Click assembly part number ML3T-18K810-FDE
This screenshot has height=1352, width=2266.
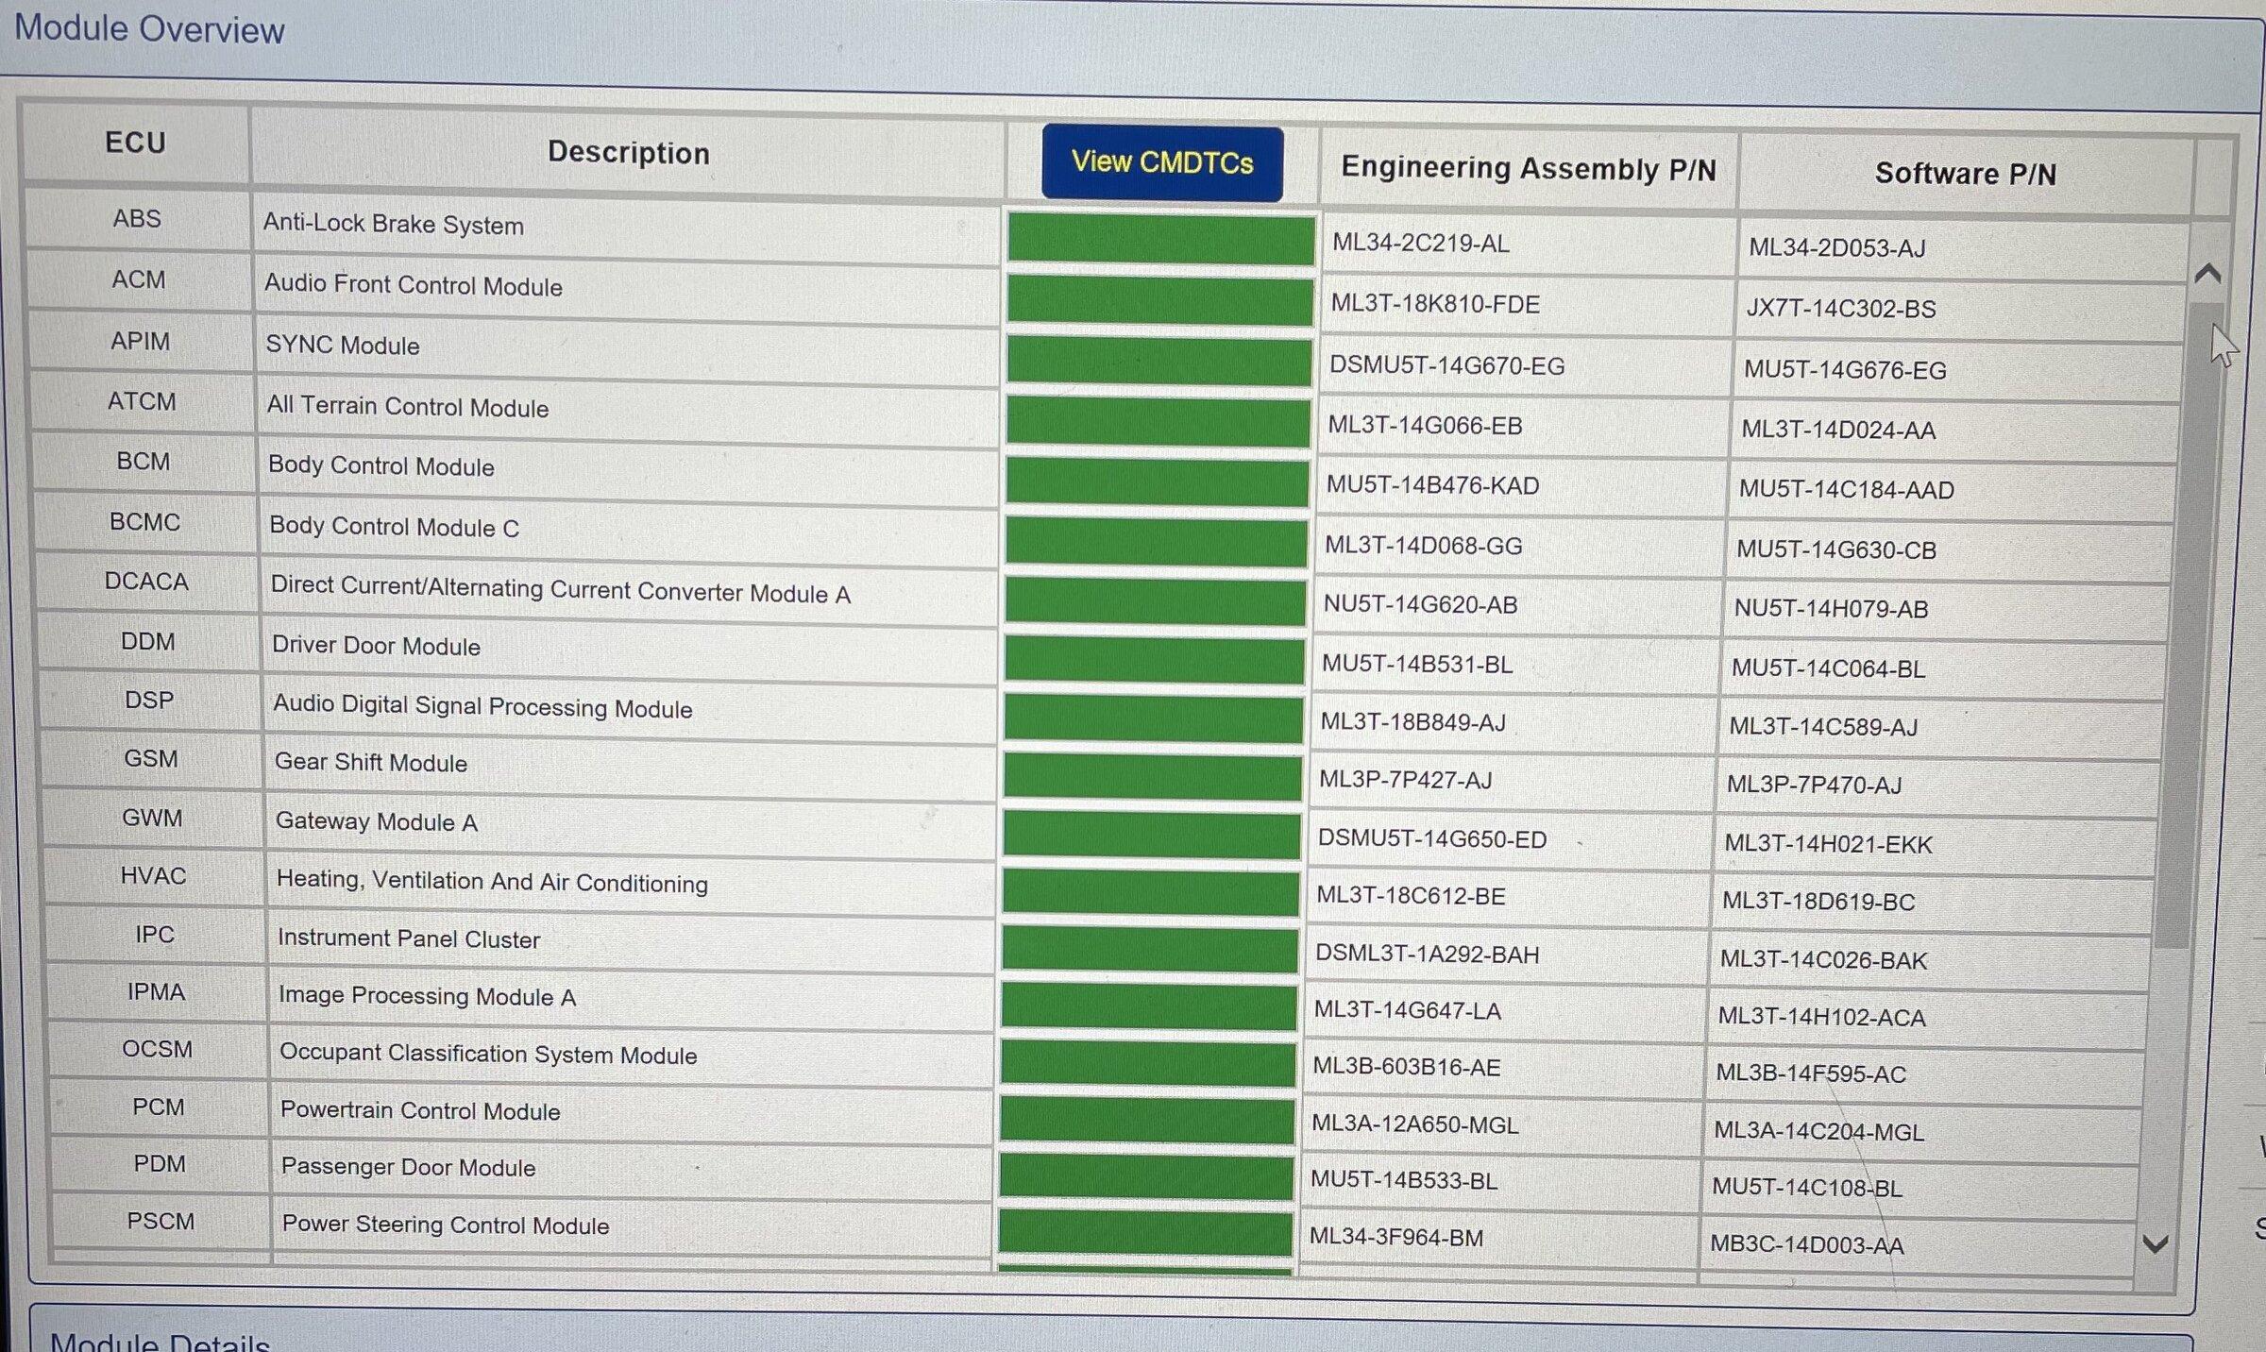point(1435,304)
